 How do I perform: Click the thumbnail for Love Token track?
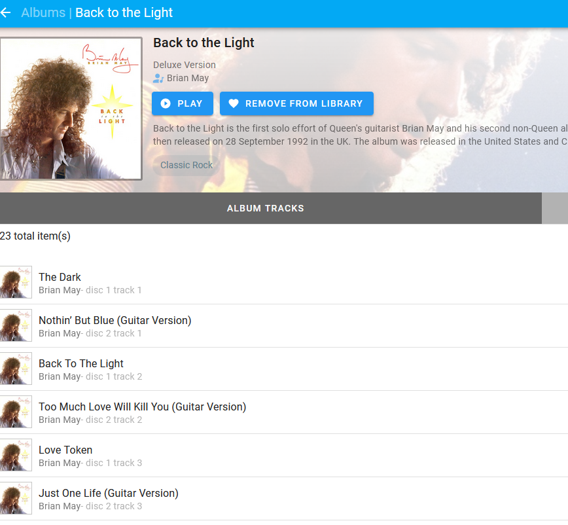(16, 455)
